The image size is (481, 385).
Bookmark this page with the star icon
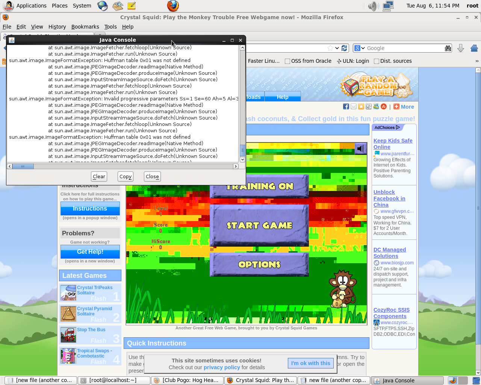(330, 48)
